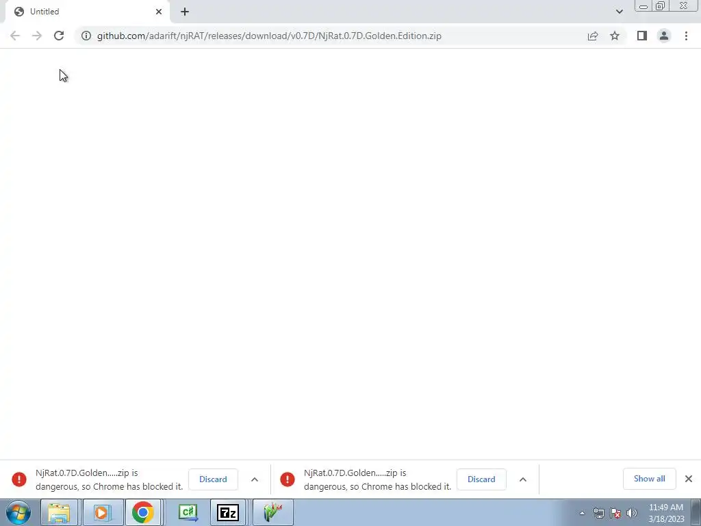This screenshot has width=701, height=526.
Task: Restore down the Chrome window
Action: point(660,6)
